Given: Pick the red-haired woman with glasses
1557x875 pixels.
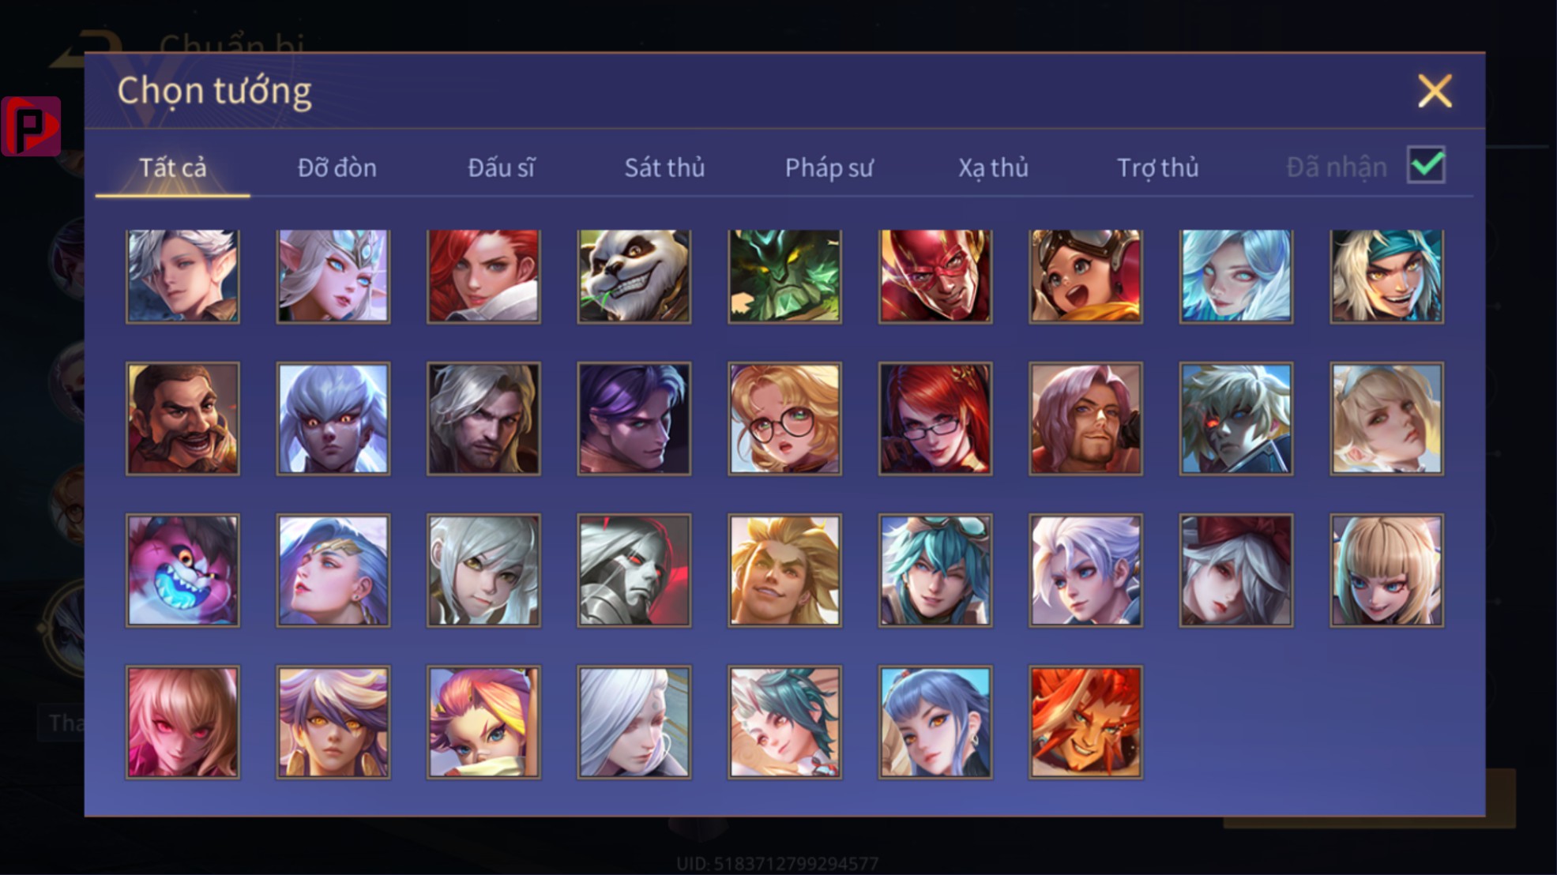Looking at the screenshot, I should [935, 419].
